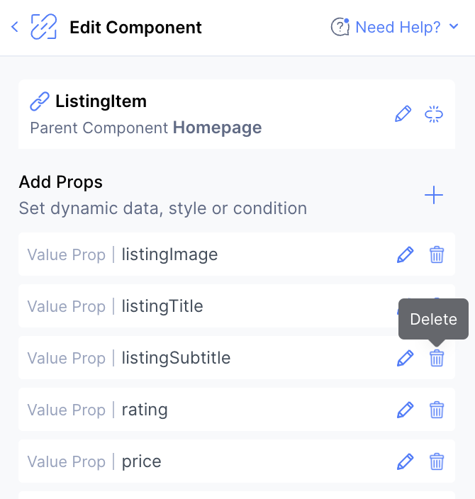Go back using the left chevron arrow

pyautogui.click(x=15, y=27)
